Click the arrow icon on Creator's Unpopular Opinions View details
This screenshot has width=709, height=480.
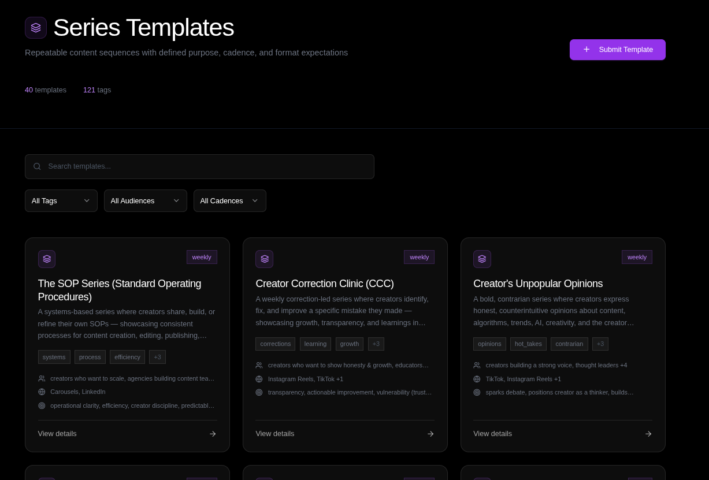[x=648, y=434]
